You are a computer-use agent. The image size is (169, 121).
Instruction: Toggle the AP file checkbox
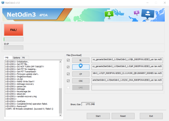pos(68,67)
